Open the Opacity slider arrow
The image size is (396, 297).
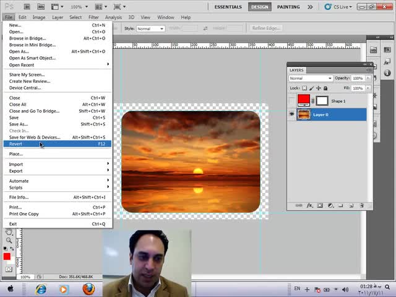[368, 79]
